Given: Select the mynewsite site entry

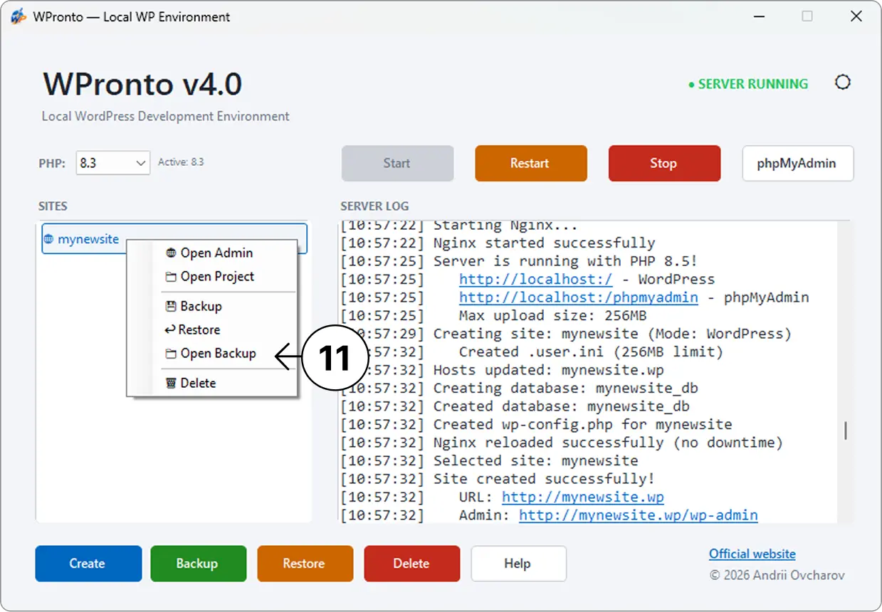Looking at the screenshot, I should point(174,239).
